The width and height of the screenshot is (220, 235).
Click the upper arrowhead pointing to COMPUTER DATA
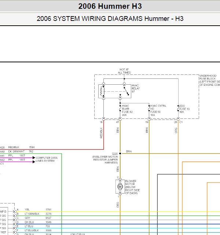(34, 158)
